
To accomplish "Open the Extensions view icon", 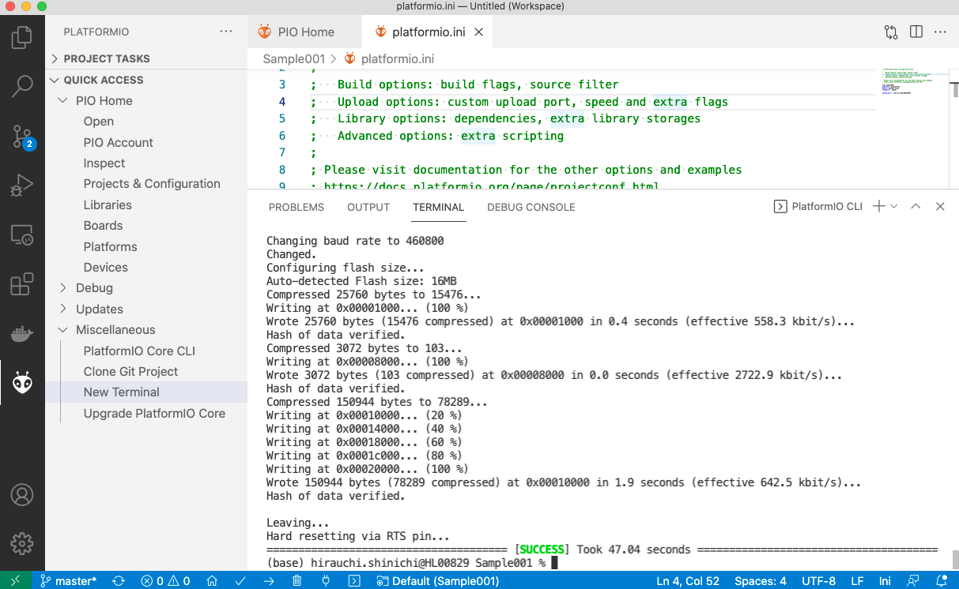I will coord(21,283).
